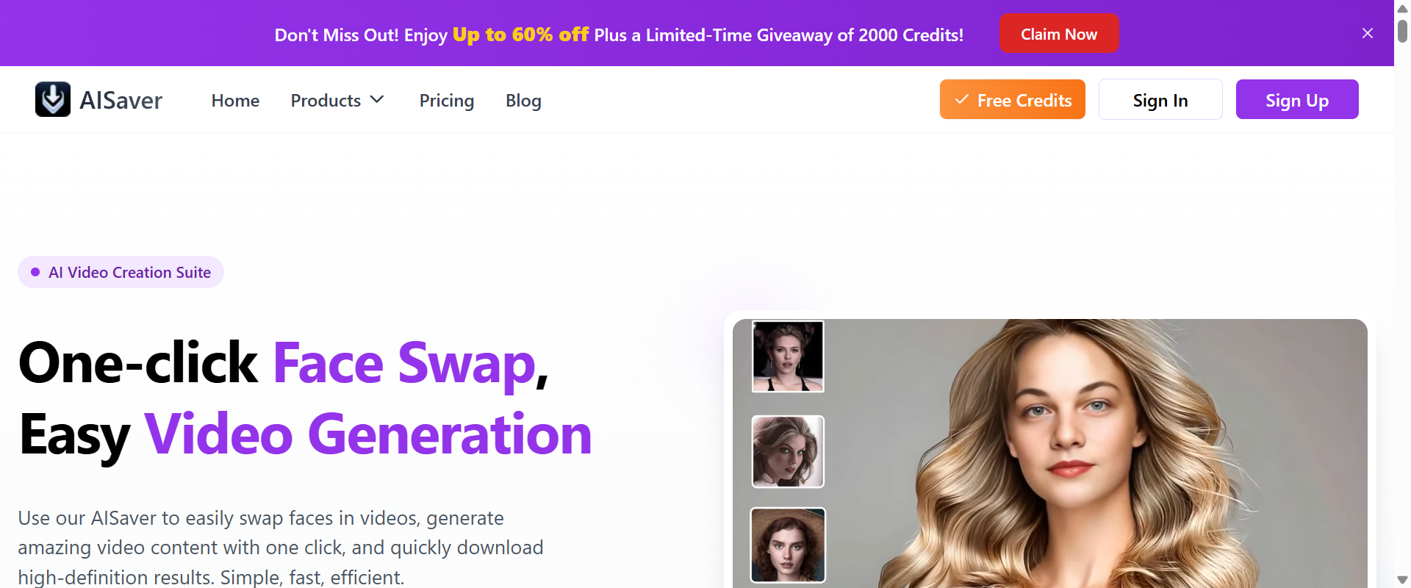
Task: Select the AI Video Creation Suite badge
Action: (121, 272)
